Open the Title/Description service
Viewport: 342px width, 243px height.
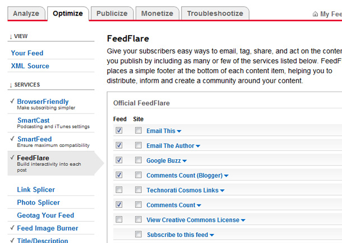tap(43, 240)
